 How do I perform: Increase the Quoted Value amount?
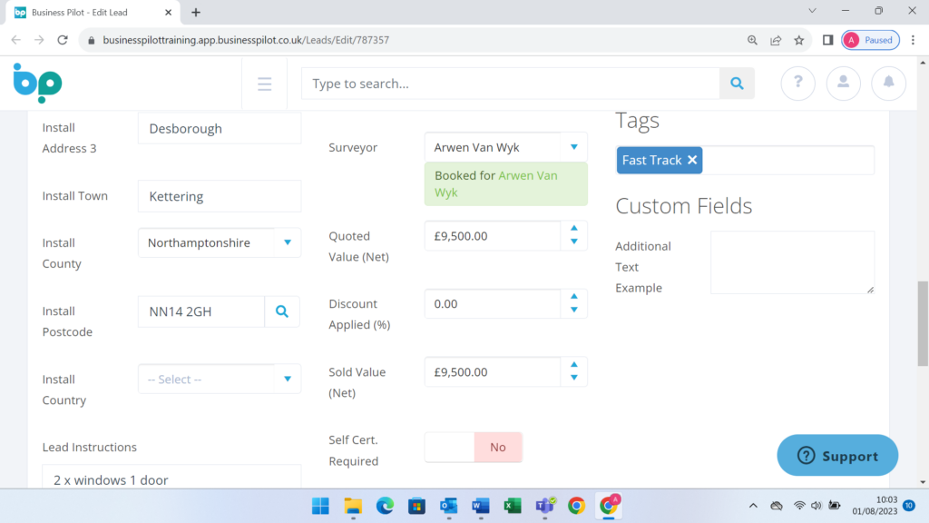coord(573,229)
